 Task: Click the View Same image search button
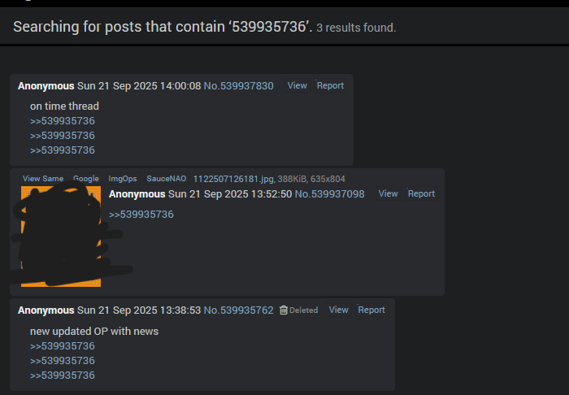tap(43, 179)
